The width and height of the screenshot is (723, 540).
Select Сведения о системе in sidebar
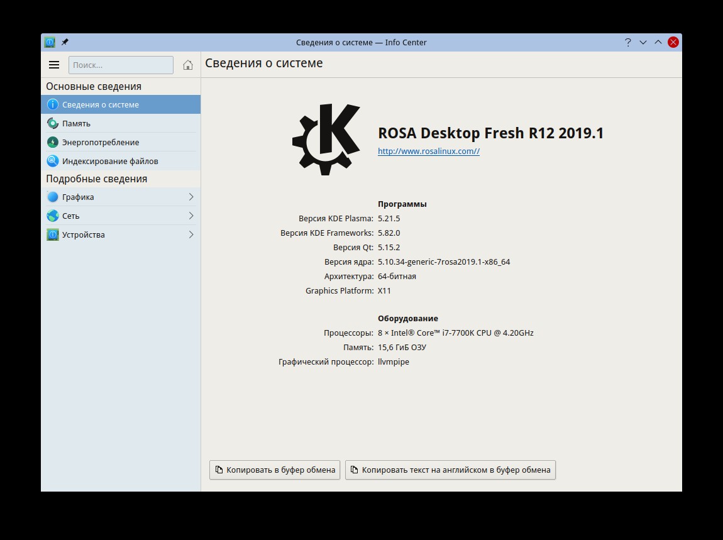pos(101,105)
